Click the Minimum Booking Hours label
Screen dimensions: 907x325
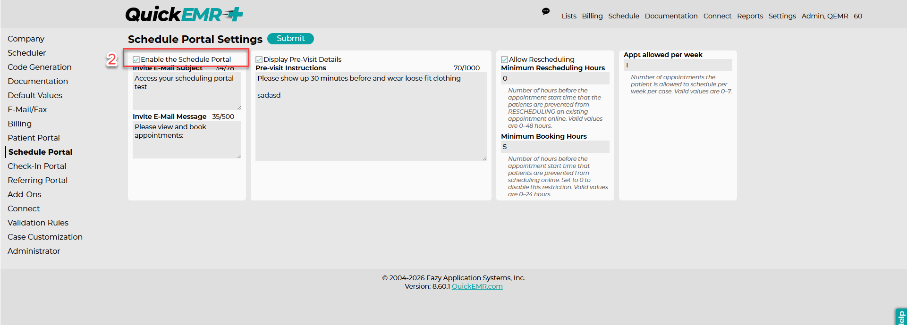click(x=544, y=136)
